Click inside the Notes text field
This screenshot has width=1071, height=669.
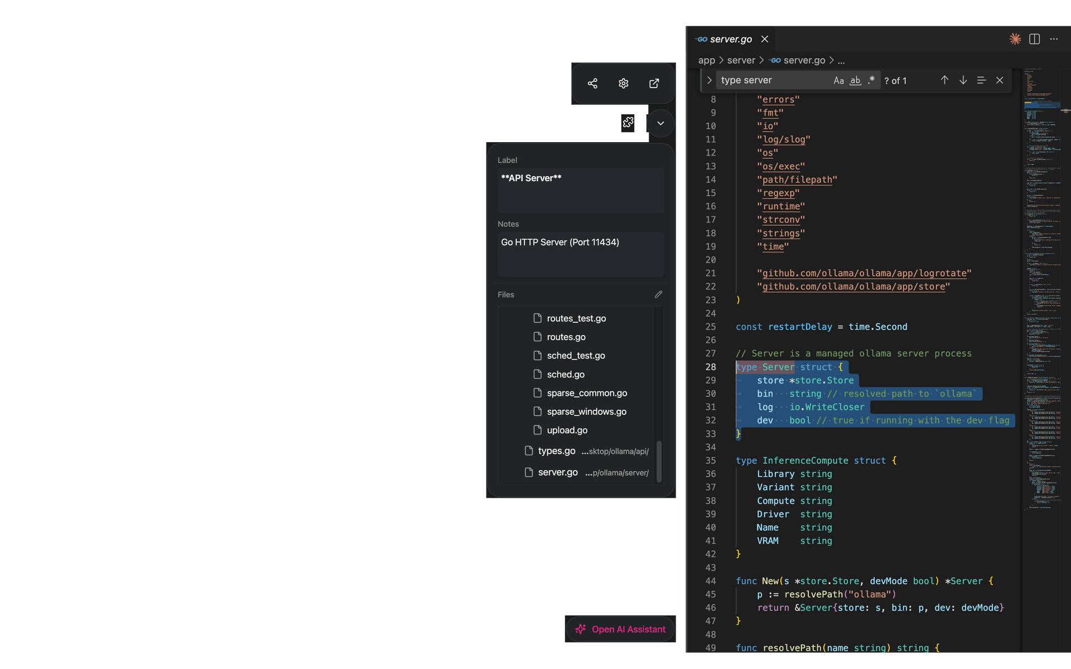point(580,254)
